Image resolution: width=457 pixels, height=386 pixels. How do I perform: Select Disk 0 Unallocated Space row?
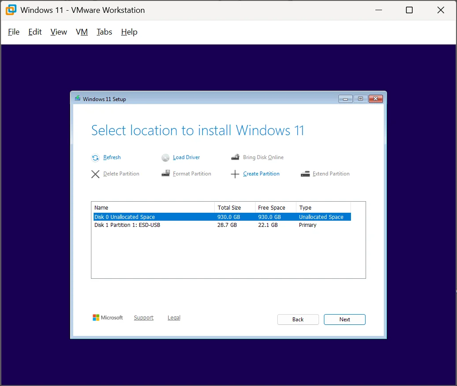pyautogui.click(x=222, y=217)
